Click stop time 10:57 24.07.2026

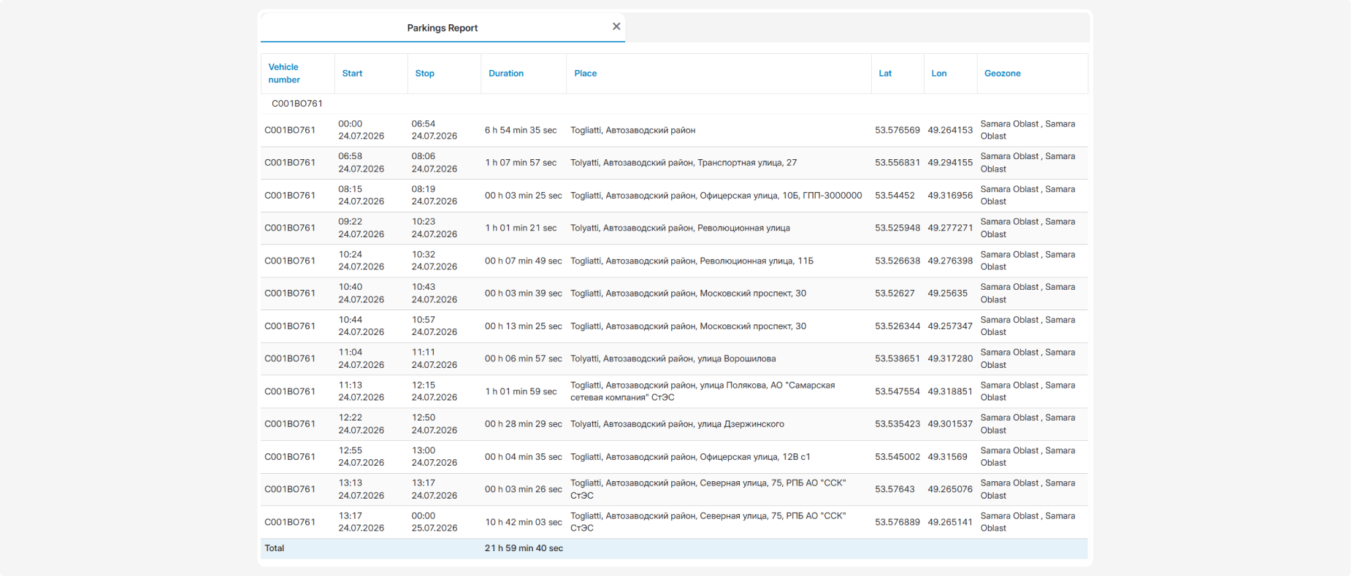click(435, 326)
